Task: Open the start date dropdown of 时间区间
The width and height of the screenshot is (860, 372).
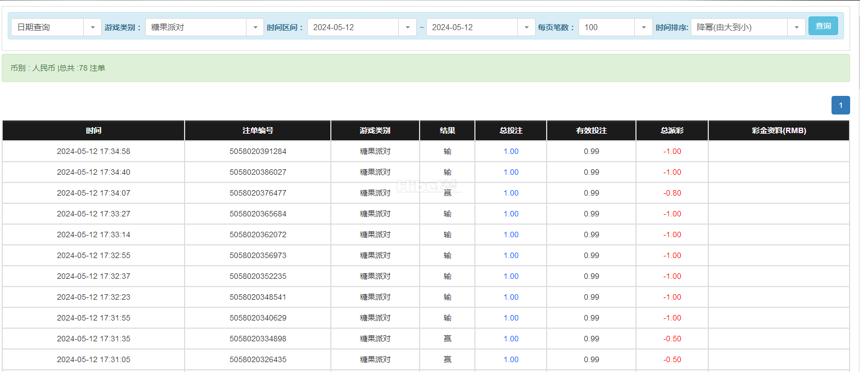Action: pyautogui.click(x=362, y=27)
